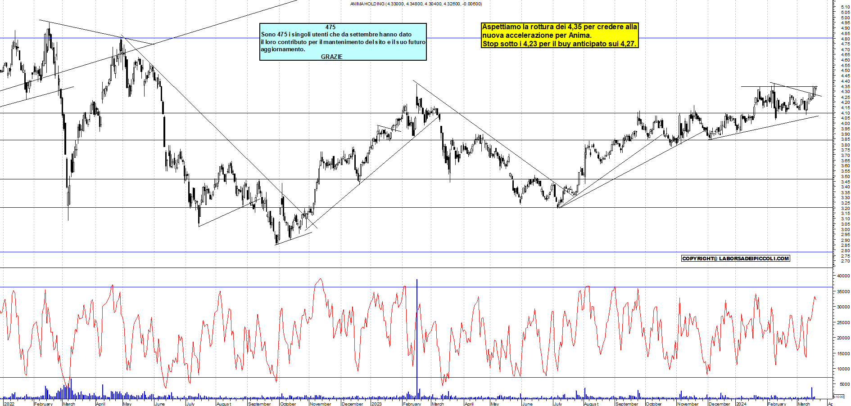Screen dimensions: 851x406
Task: Click the 5.10 price axis label
Action: 845,7
